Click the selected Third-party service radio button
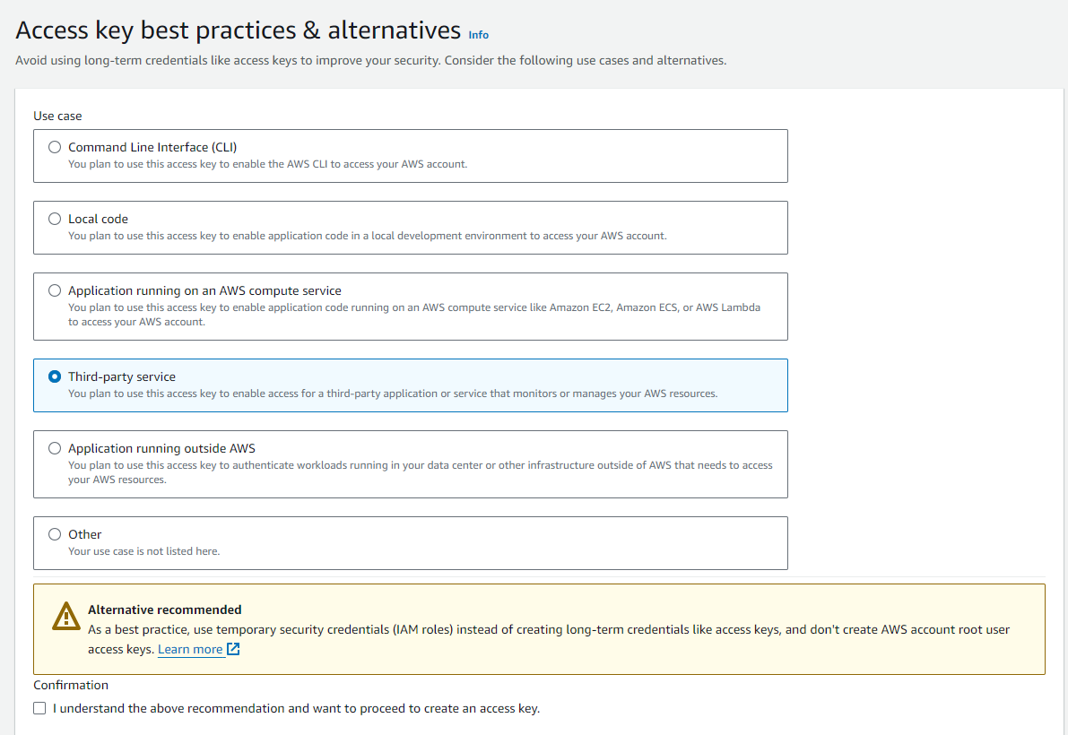 tap(55, 376)
